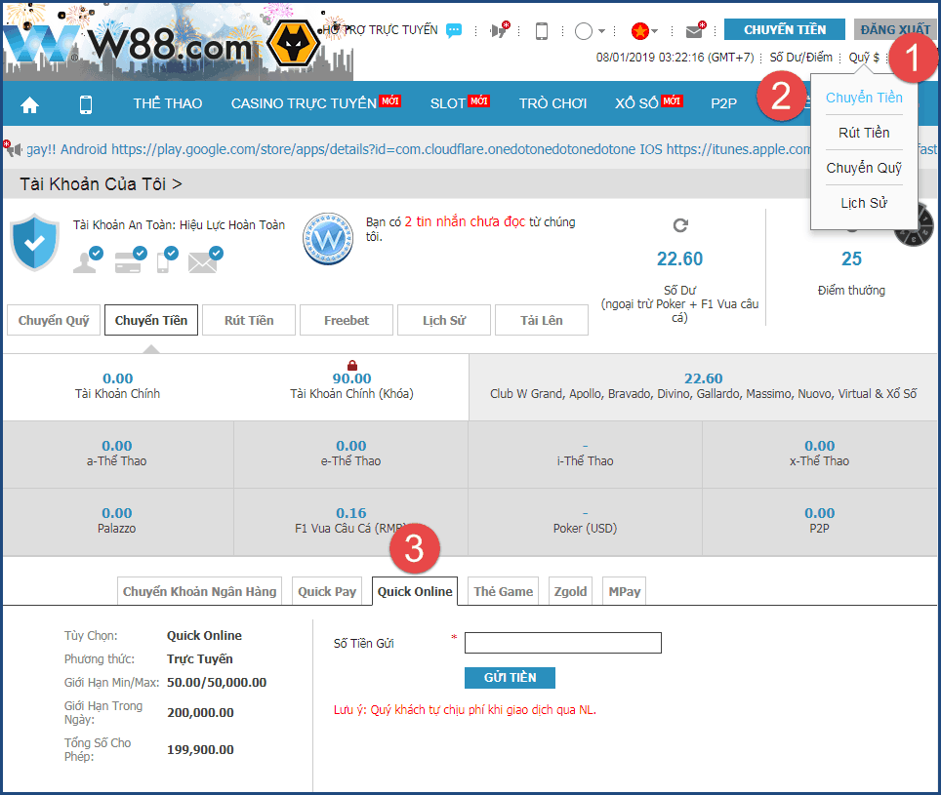Select Rút Tiền in the dropdown menu
This screenshot has height=795, width=941.
[864, 133]
